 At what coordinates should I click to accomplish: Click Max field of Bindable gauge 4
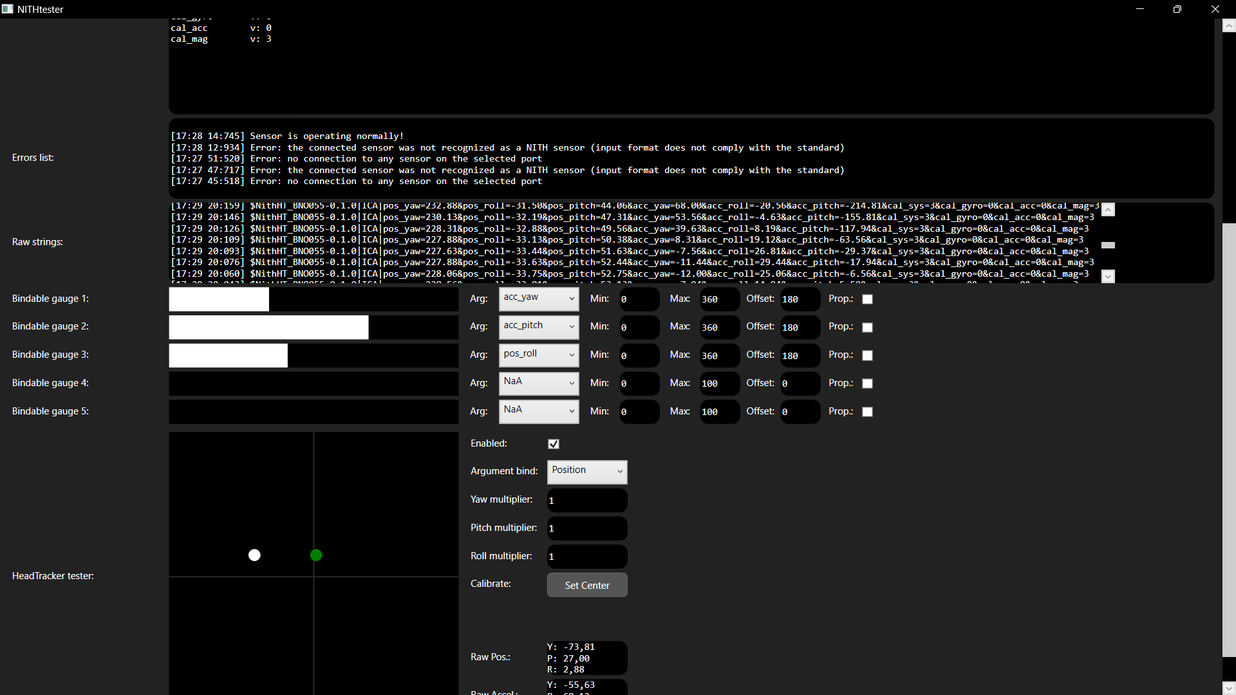point(720,384)
